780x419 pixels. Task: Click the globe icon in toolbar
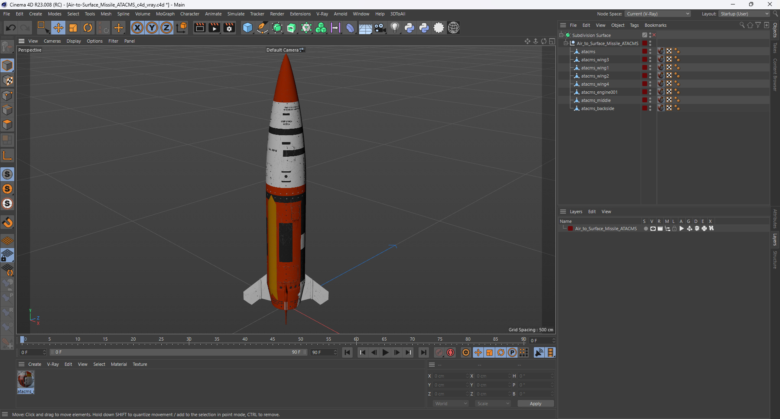click(x=453, y=28)
